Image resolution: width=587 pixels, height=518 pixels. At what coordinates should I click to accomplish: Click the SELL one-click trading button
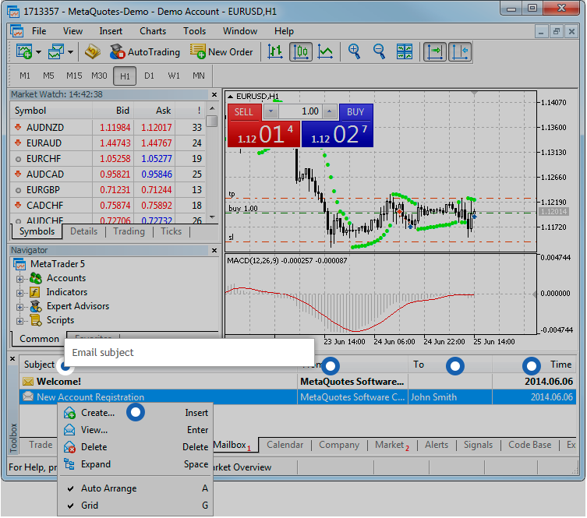(x=263, y=125)
